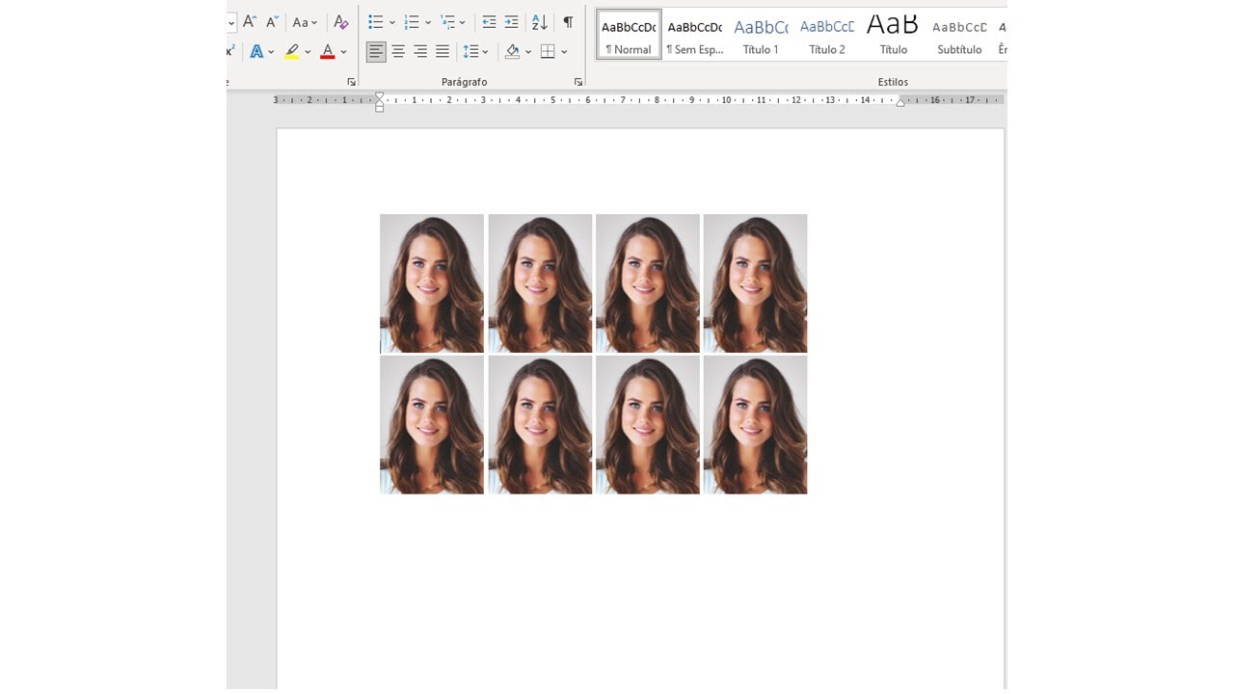Viewport: 1234px width, 694px height.
Task: Click the line spacing icon
Action: 470,52
